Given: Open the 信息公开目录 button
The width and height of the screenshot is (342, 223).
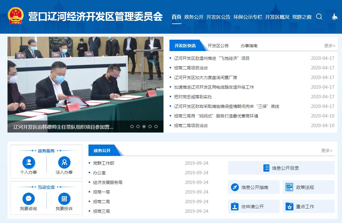Looking at the screenshot, I should click(281, 168).
